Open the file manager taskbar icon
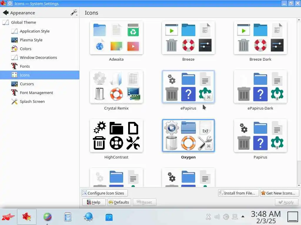This screenshot has width=301, height=225. [x=68, y=217]
